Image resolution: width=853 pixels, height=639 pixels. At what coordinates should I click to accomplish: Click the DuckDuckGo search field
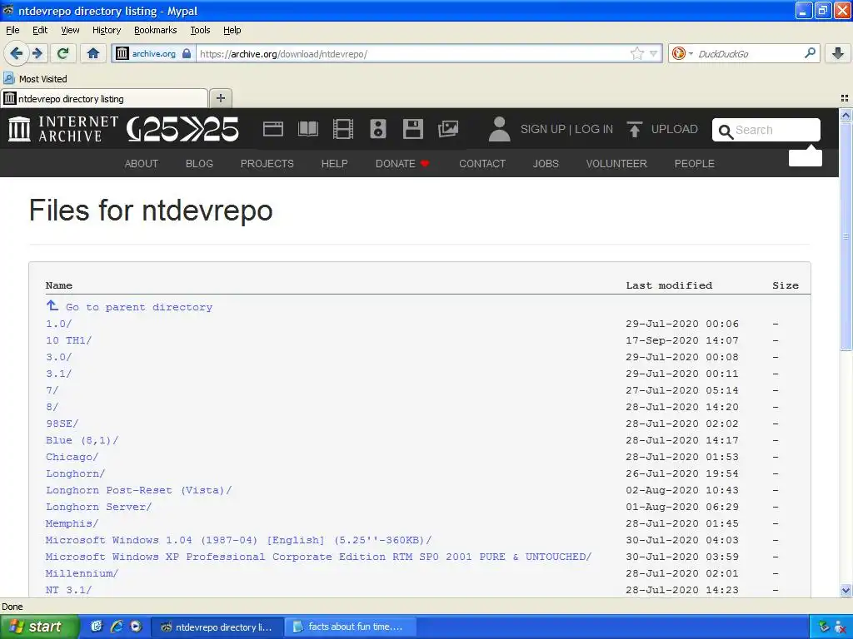click(x=750, y=53)
